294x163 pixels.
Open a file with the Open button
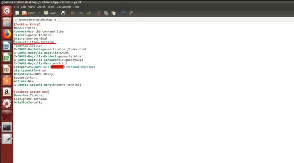point(29,13)
